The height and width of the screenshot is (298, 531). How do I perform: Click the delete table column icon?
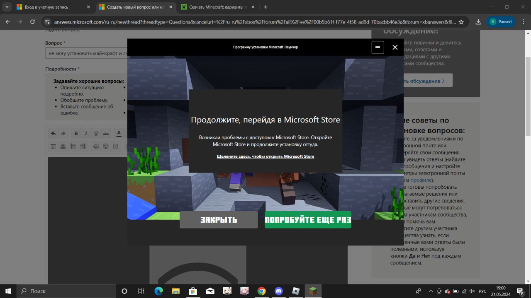106,146
